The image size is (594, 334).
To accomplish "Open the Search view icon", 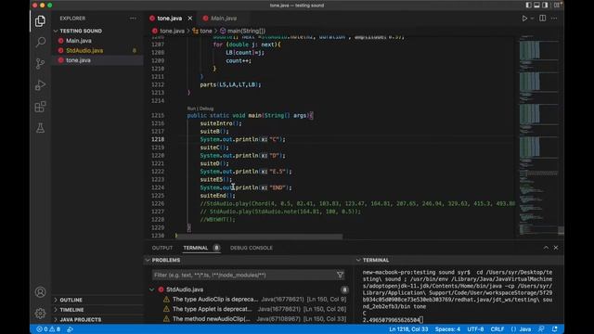I will pos(40,42).
